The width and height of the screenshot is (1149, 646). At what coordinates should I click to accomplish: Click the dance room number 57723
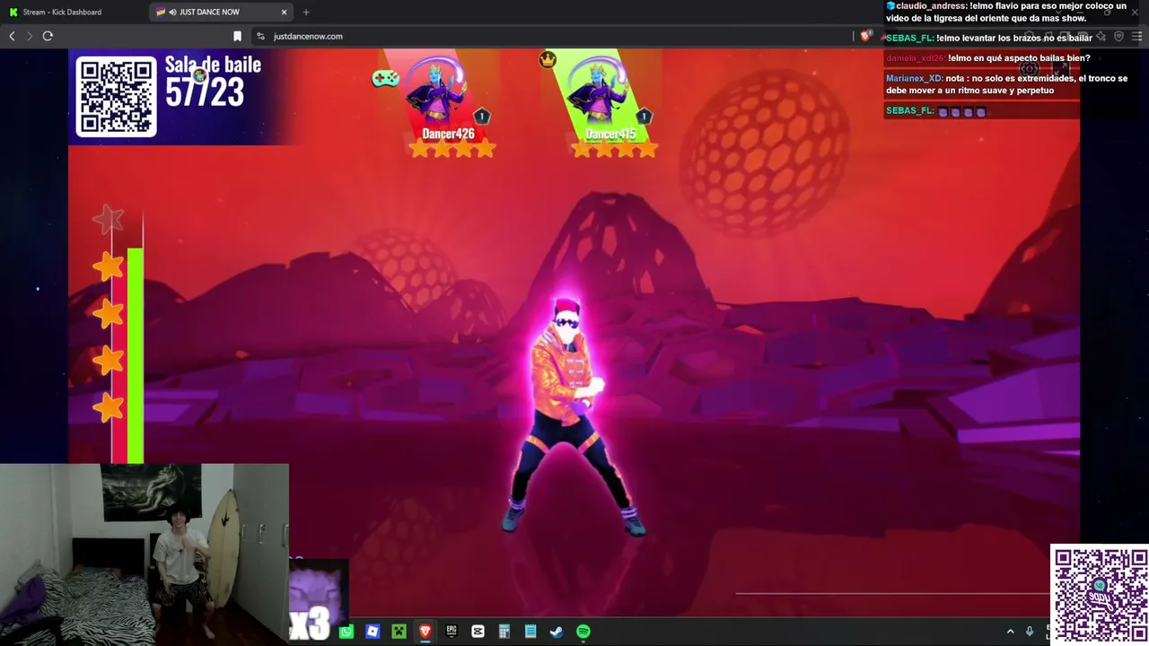(205, 92)
